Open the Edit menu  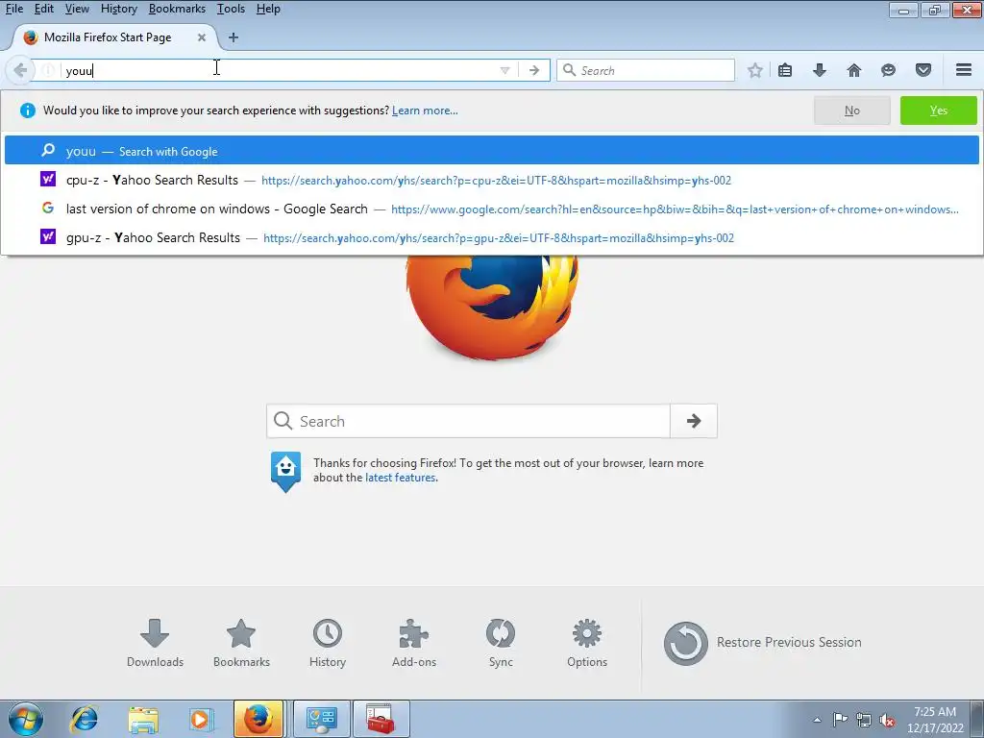44,9
